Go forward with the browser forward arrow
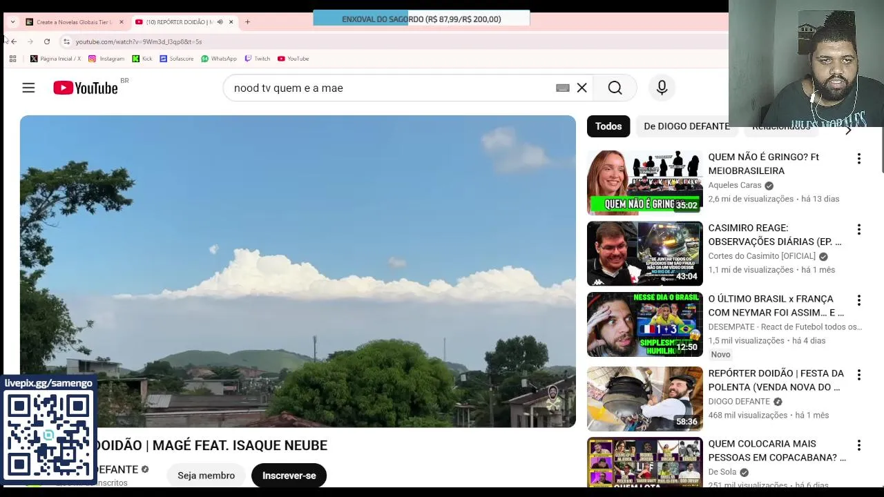The image size is (884, 497). pos(30,41)
